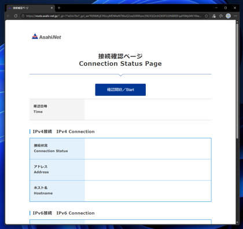The image size is (243, 229).
Task: Minimize the browser window
Action: click(x=216, y=8)
